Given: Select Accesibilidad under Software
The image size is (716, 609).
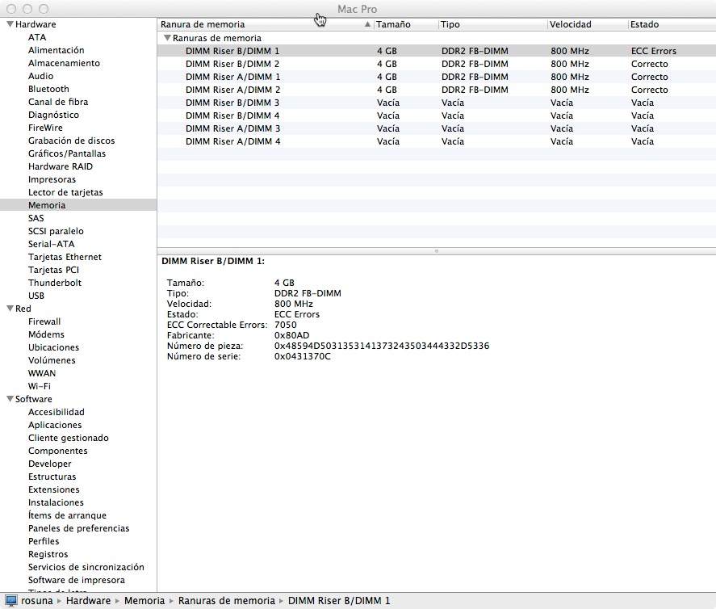Looking at the screenshot, I should pyautogui.click(x=57, y=412).
